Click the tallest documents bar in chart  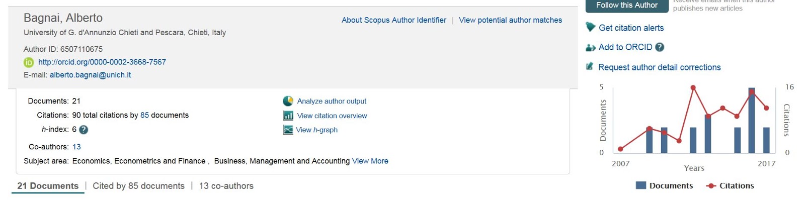click(x=751, y=121)
